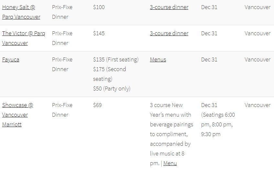The height and width of the screenshot is (170, 274).
Task: Click Fayuca's Dec 31 date cell
Action: (x=209, y=59)
